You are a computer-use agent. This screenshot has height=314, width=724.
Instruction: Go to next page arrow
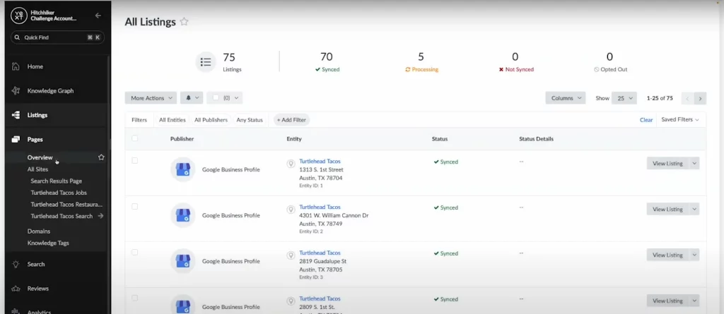click(x=701, y=98)
